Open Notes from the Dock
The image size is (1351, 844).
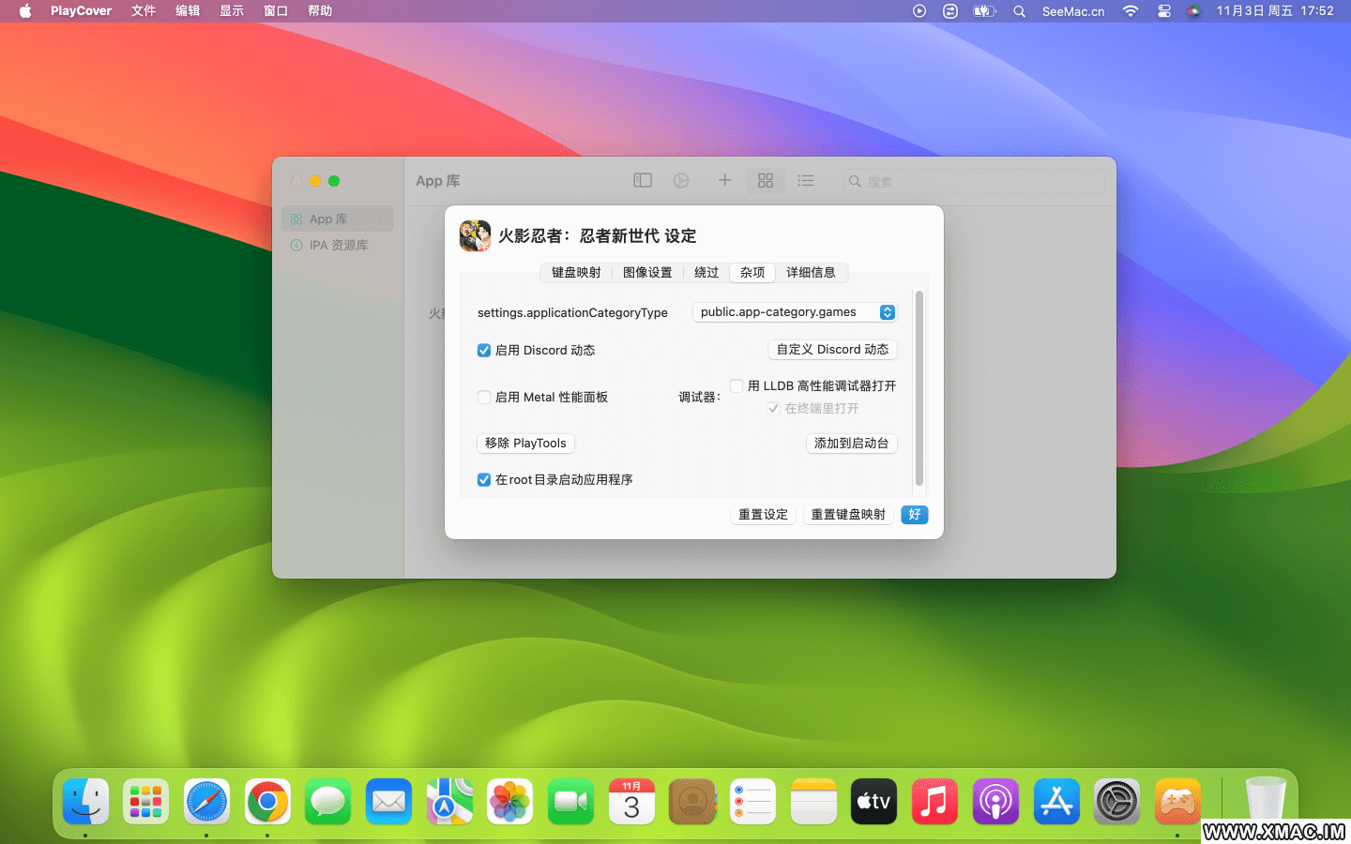click(x=813, y=802)
